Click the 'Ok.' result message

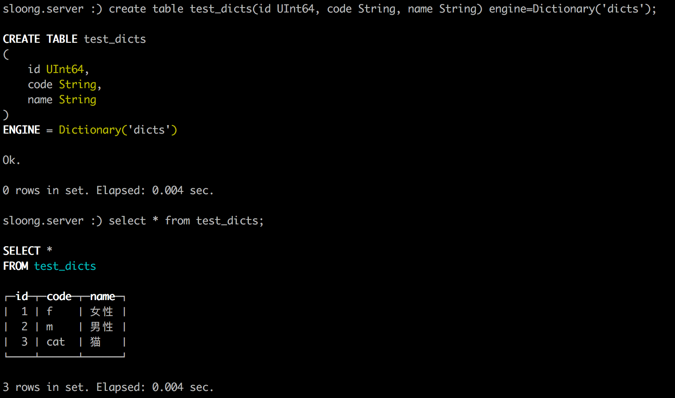[x=12, y=160]
